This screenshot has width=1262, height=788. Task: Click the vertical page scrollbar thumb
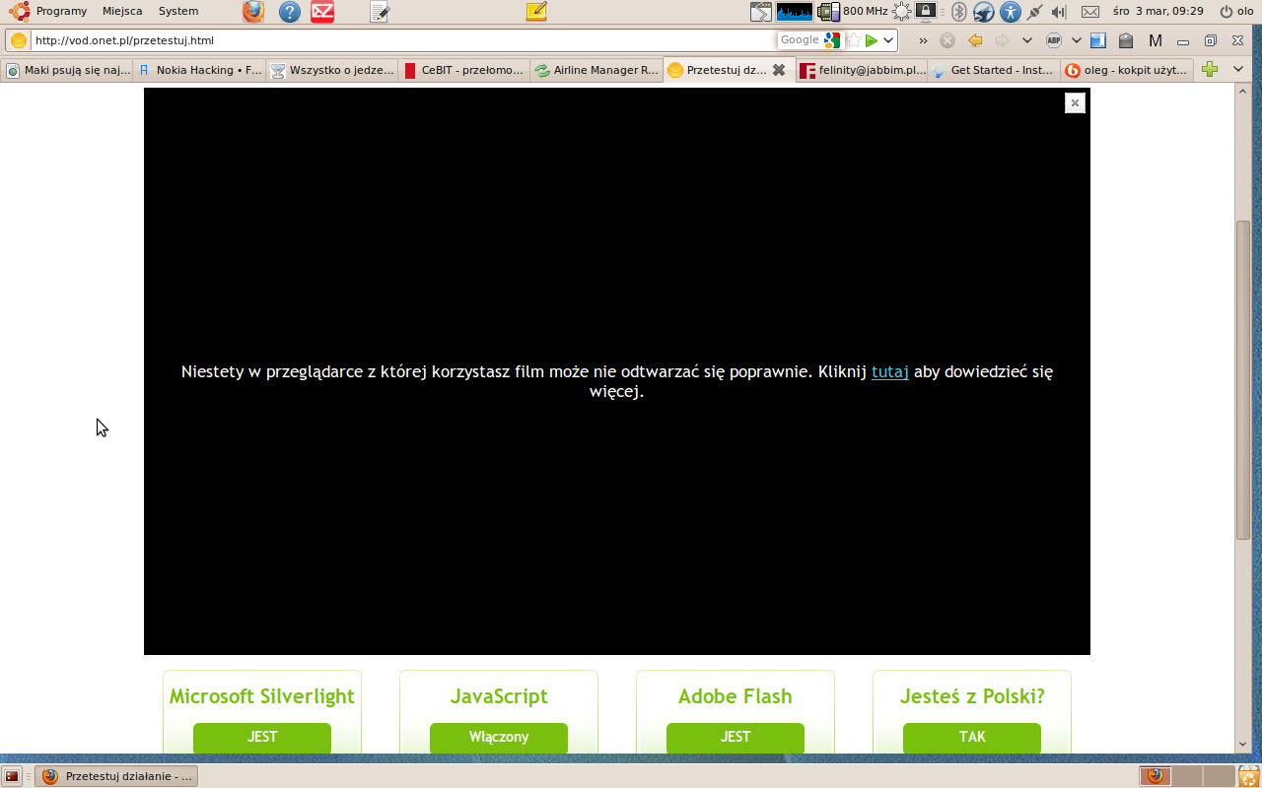1243,379
